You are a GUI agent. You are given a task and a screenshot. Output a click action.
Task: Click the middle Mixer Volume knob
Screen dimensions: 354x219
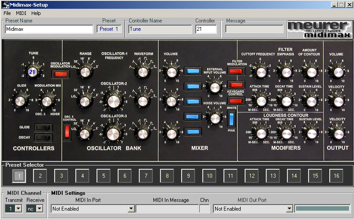click(171, 102)
